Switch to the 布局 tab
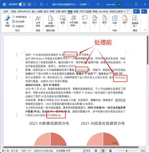The height and width of the screenshot is (153, 149). (x=52, y=12)
